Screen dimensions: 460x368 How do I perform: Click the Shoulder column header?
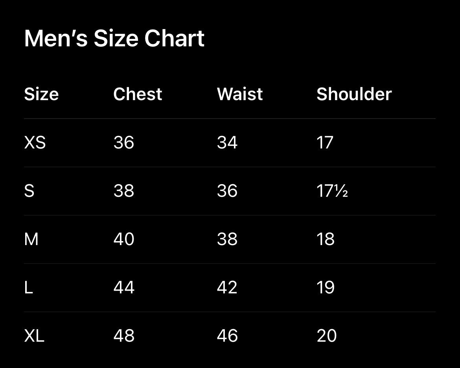coord(354,94)
